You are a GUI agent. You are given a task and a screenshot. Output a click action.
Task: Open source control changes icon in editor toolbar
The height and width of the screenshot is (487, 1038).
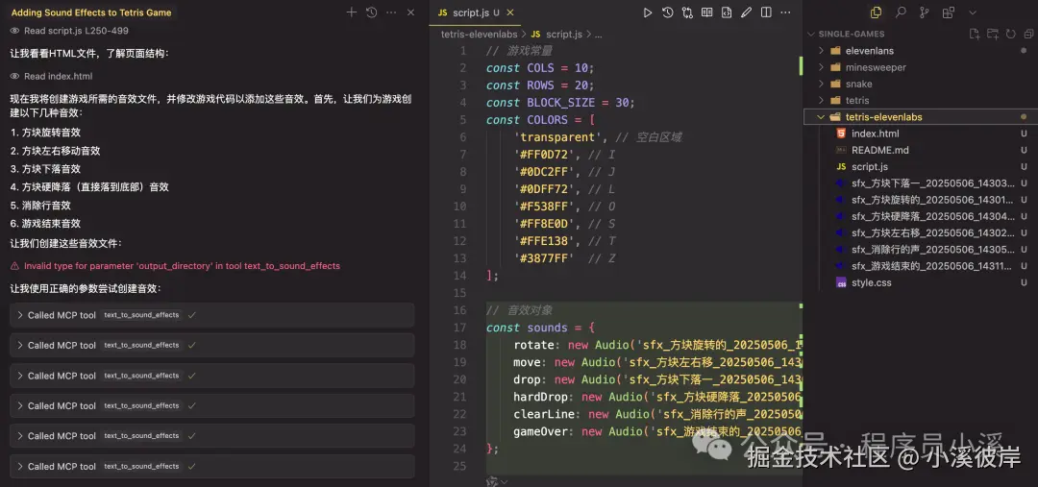(x=687, y=12)
